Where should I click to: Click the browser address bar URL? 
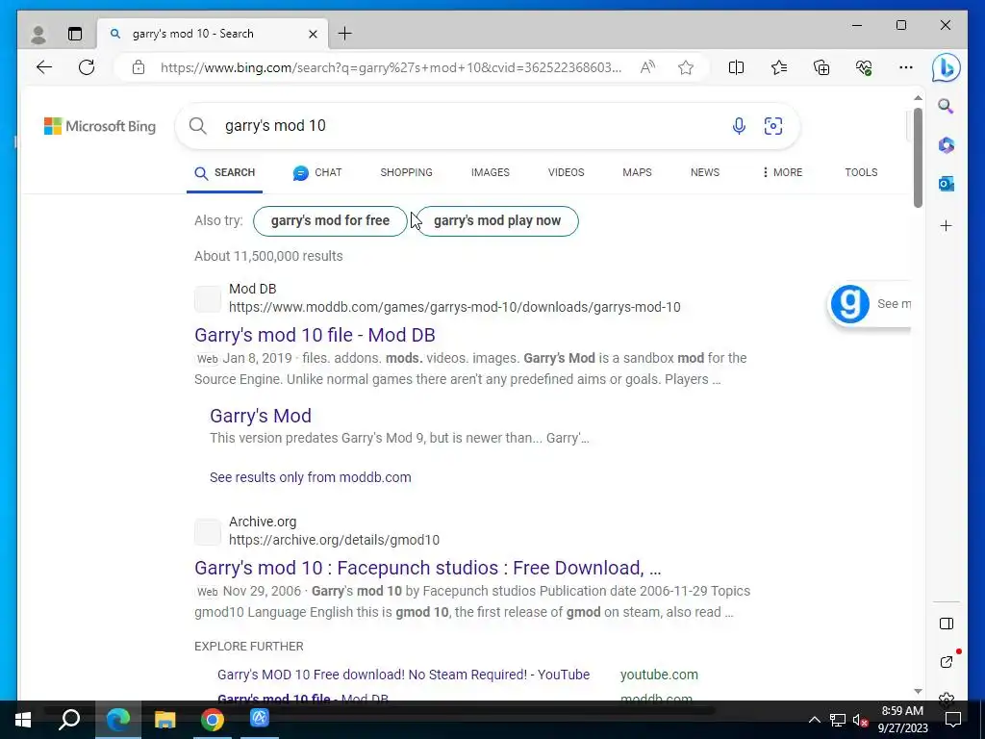391,67
